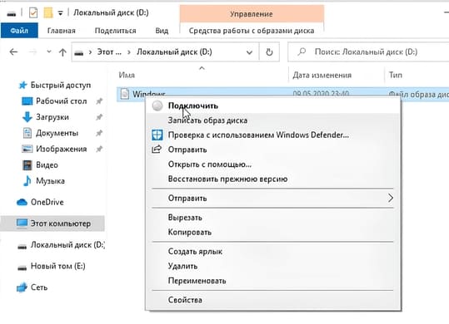Click the new folder icon in title bar
The image size is (449, 324).
pyautogui.click(x=48, y=12)
